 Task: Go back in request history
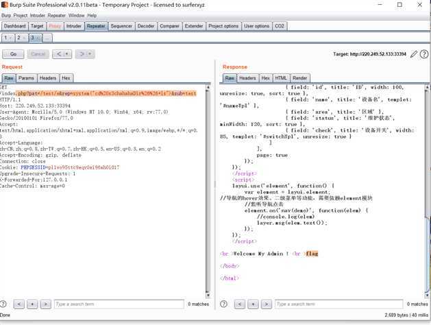59,54
